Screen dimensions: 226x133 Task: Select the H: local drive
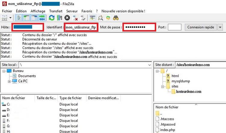[8, 131]
